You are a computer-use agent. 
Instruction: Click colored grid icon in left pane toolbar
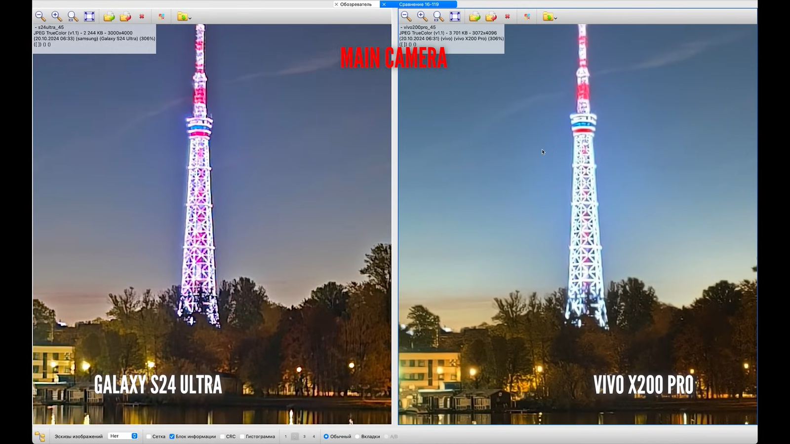click(161, 16)
